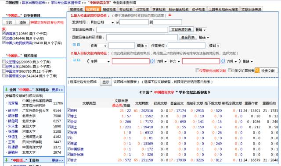Check the 文艺理论 related field

pyautogui.click(x=4, y=61)
